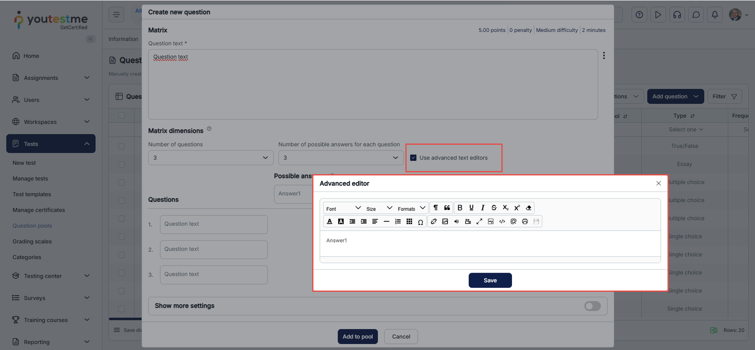Open the code view icon
Screen dimensions: 755x350
click(x=502, y=222)
